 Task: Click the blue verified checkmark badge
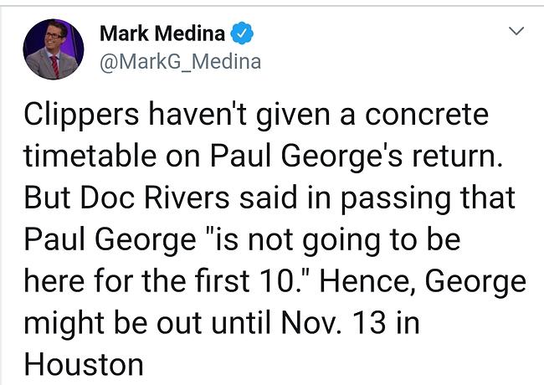click(242, 34)
